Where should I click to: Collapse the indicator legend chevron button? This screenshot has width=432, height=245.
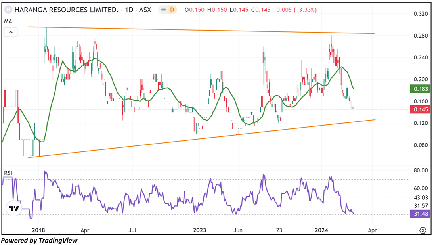(x=11, y=32)
